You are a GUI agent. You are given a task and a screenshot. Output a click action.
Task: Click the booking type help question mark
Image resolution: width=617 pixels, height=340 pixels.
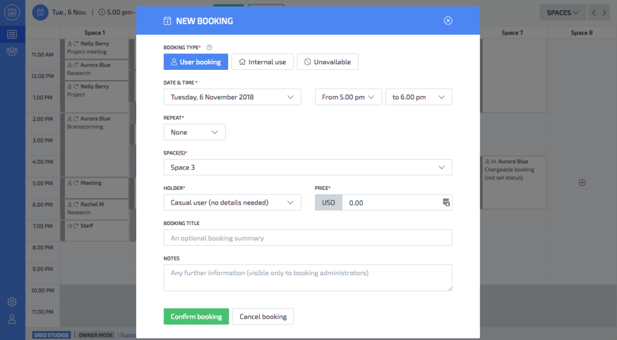click(x=210, y=47)
